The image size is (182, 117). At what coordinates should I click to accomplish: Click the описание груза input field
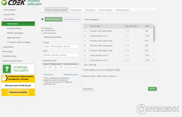(x=72, y=67)
